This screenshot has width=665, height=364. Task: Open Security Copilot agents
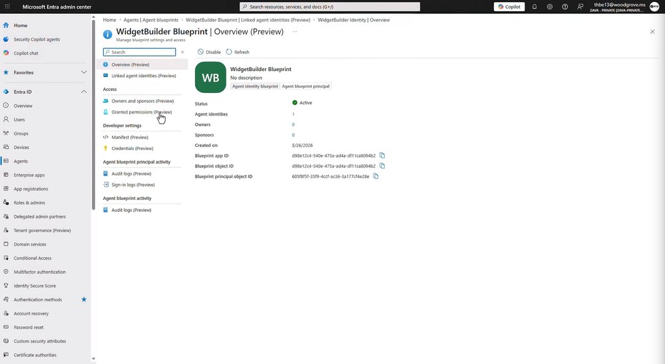tap(37, 39)
